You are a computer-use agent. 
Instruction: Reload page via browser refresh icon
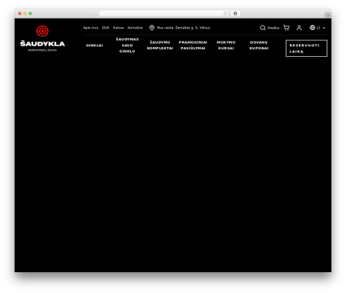(225, 13)
